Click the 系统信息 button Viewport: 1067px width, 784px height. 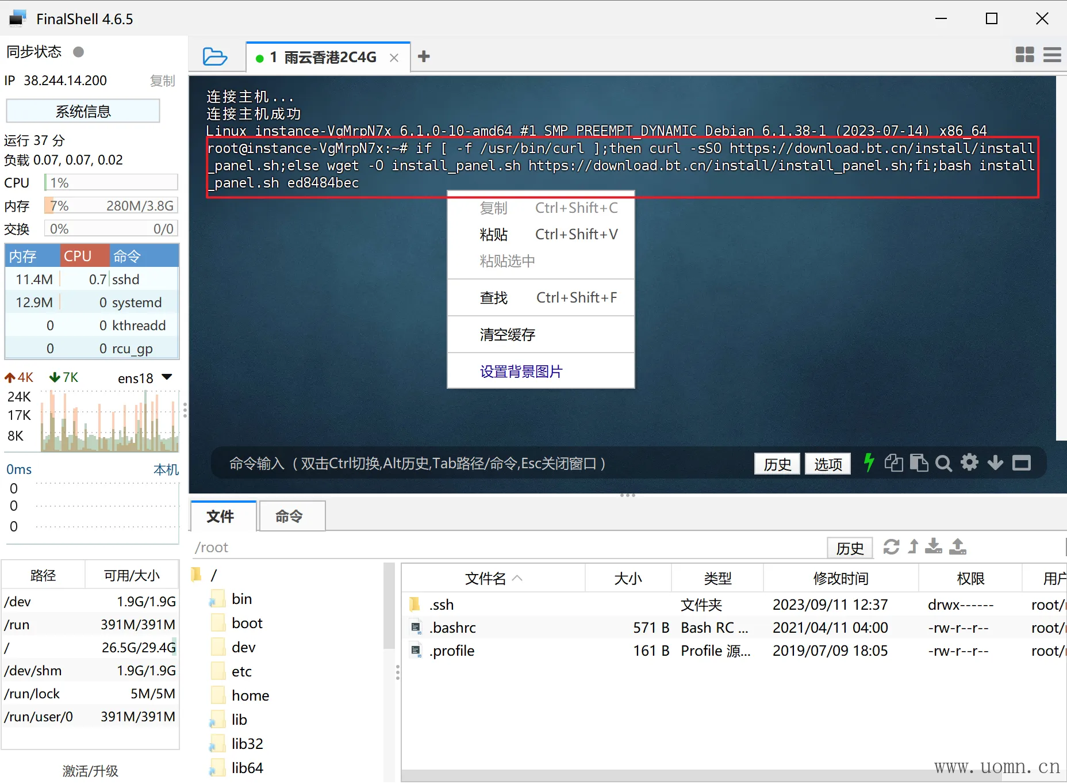point(83,112)
